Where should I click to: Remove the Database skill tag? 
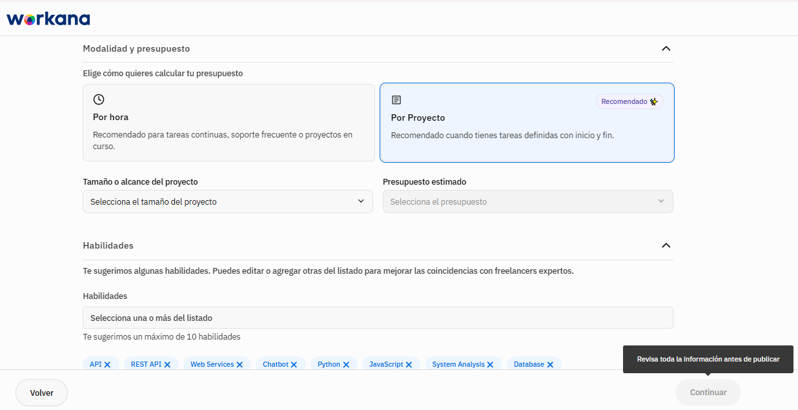[550, 365]
